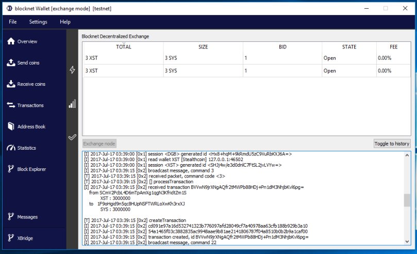Click the log line with processTransaction

[139, 182]
